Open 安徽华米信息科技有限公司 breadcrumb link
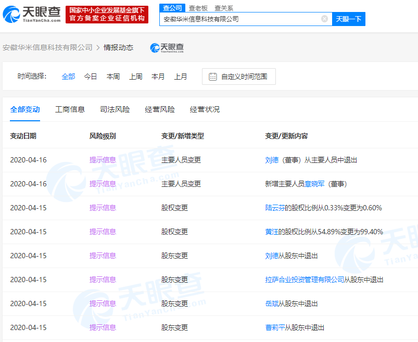This screenshot has height=342, width=418. pos(47,47)
